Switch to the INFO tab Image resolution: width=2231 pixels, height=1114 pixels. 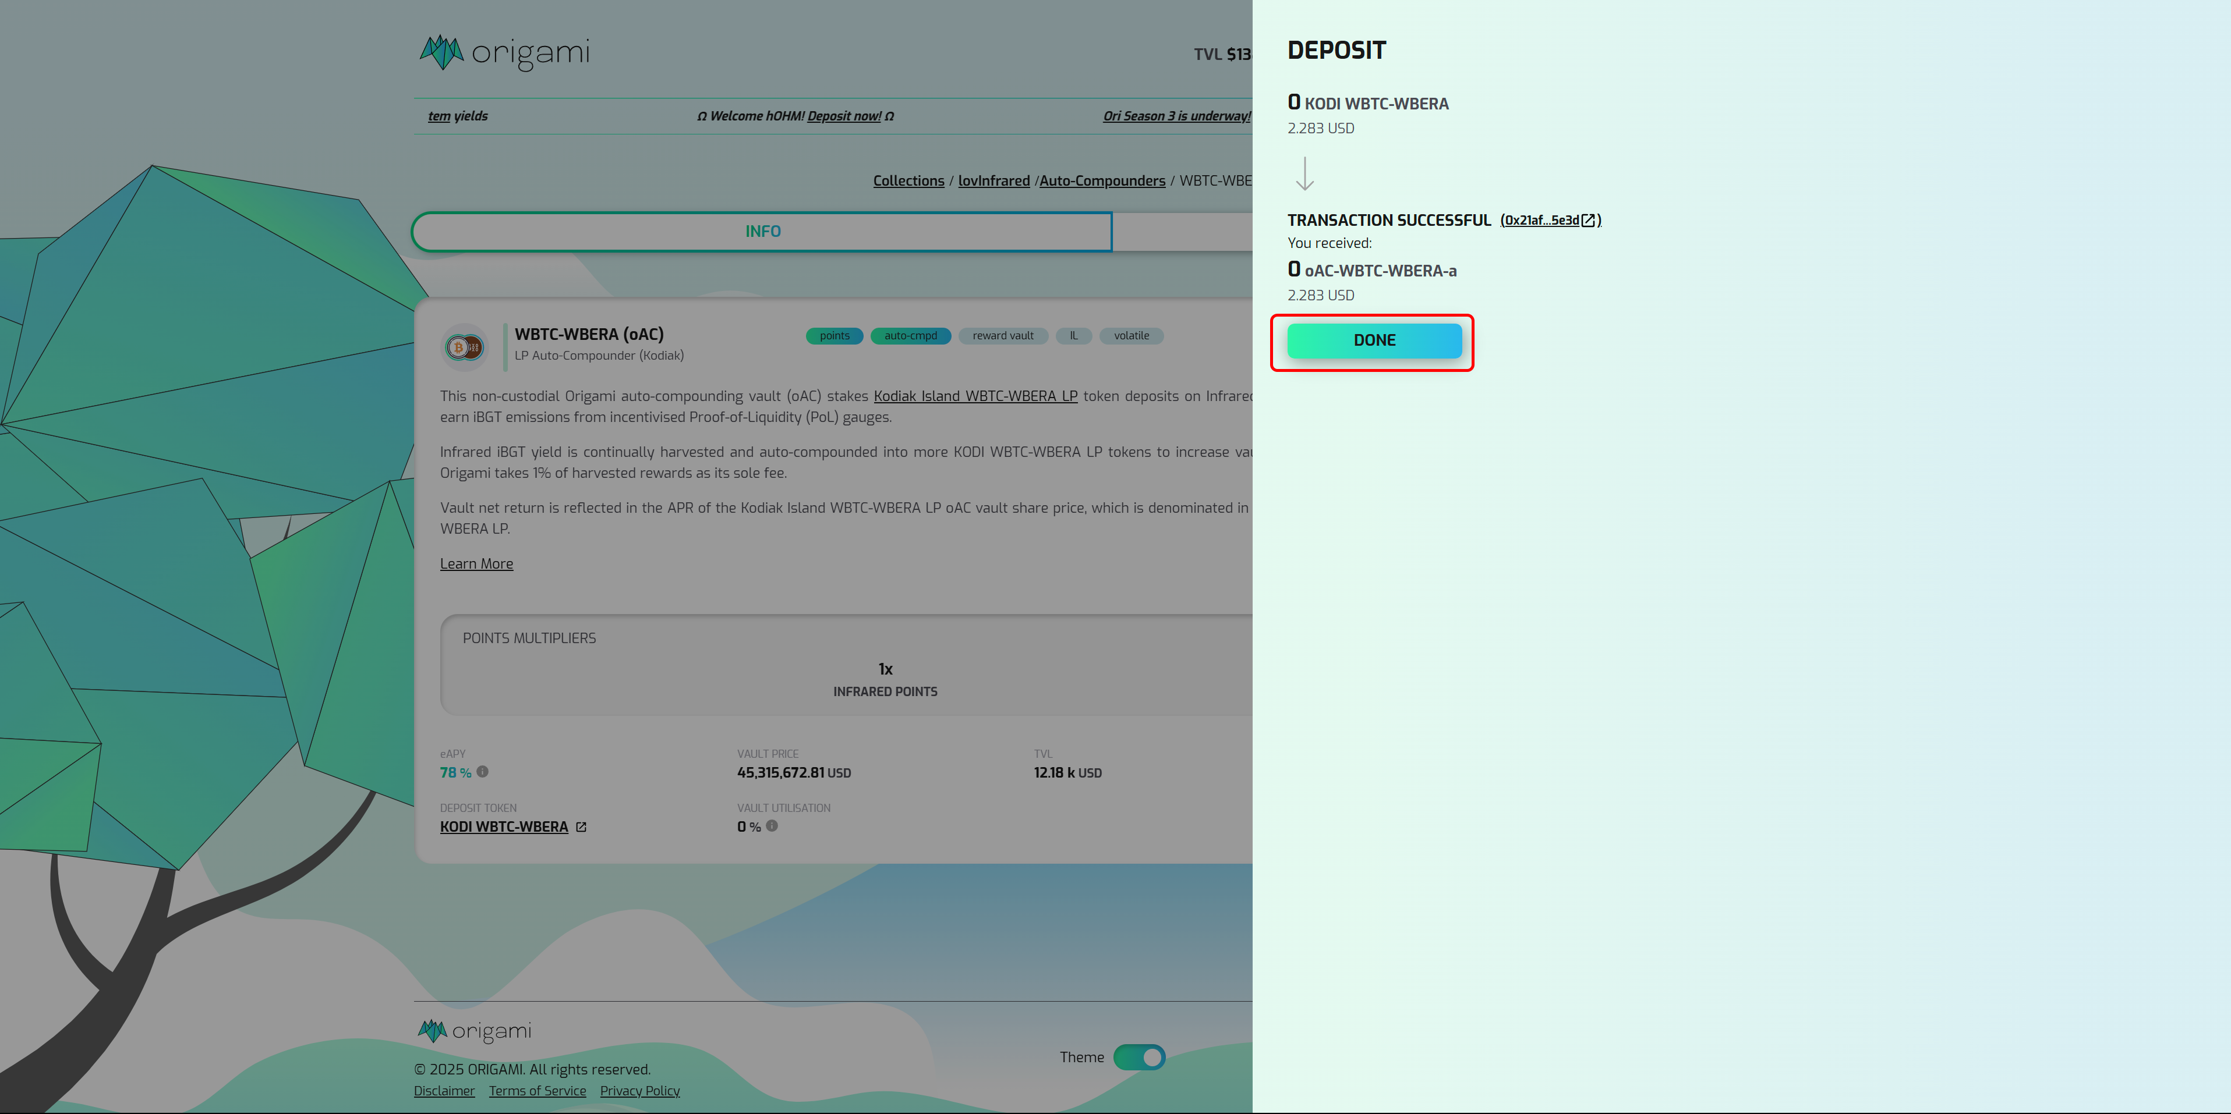click(762, 232)
